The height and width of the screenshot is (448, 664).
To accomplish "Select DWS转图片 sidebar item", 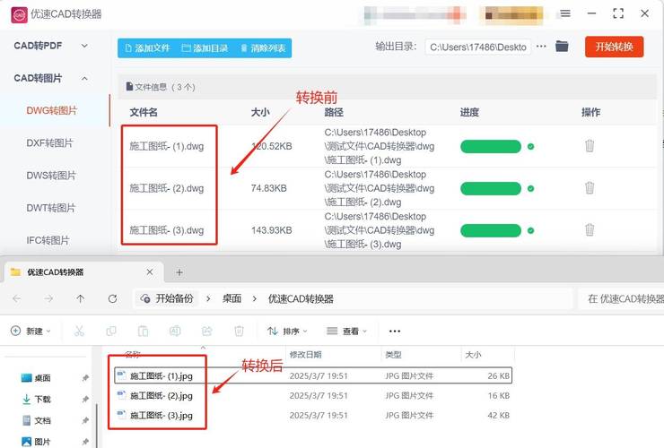I will pyautogui.click(x=51, y=176).
